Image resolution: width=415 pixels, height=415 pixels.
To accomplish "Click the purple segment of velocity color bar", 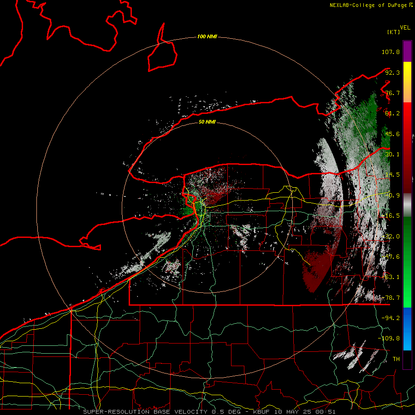I will (407, 51).
